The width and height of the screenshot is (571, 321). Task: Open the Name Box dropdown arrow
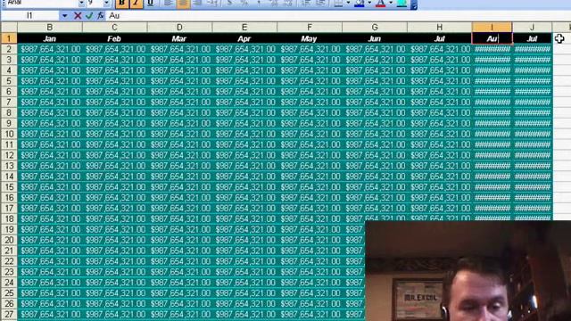[x=64, y=16]
